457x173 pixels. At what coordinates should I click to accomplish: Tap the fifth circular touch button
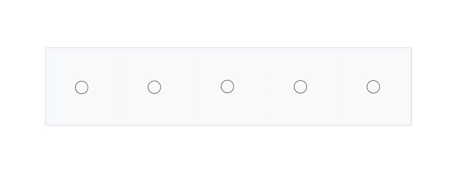373,87
